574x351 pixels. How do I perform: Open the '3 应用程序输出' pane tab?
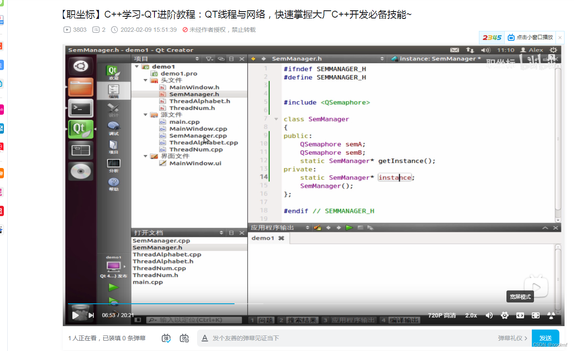349,320
